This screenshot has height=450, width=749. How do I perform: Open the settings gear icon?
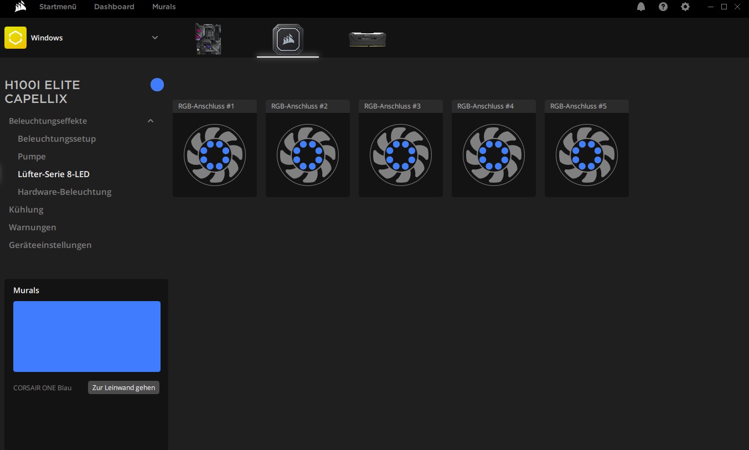685,7
